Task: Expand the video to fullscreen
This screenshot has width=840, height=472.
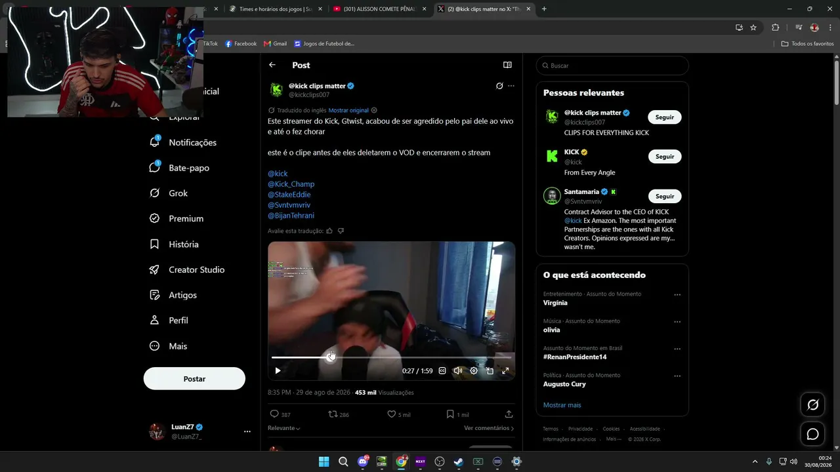Action: click(505, 370)
